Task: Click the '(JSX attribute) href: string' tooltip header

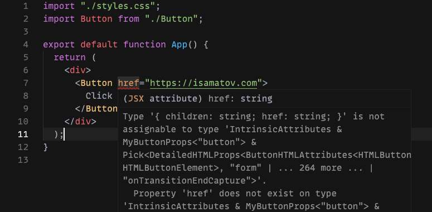Action: pos(198,98)
